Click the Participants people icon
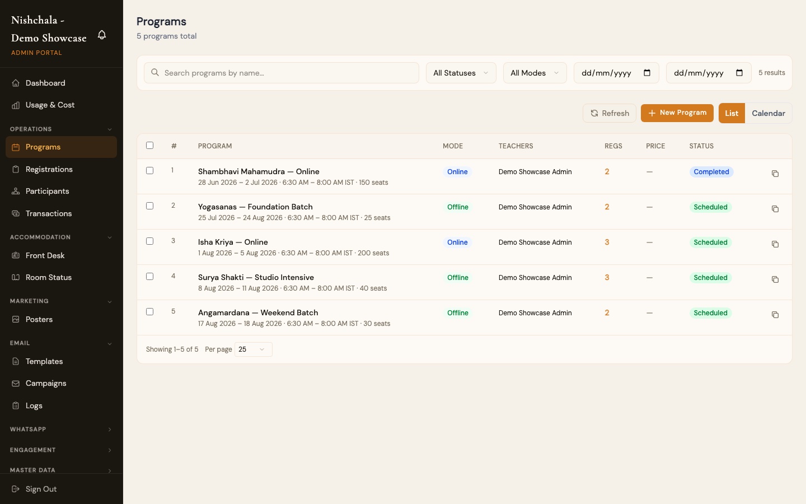Image resolution: width=806 pixels, height=504 pixels. [x=16, y=192]
